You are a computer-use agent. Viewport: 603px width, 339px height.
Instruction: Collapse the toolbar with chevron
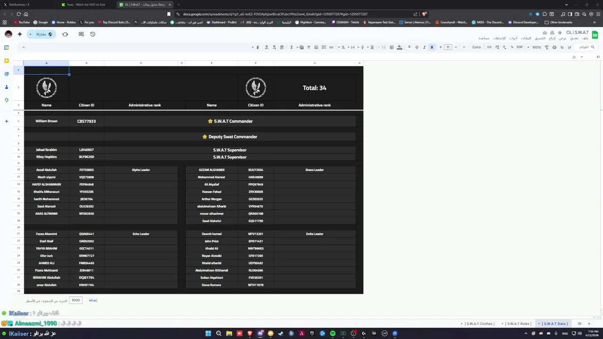tap(23, 47)
